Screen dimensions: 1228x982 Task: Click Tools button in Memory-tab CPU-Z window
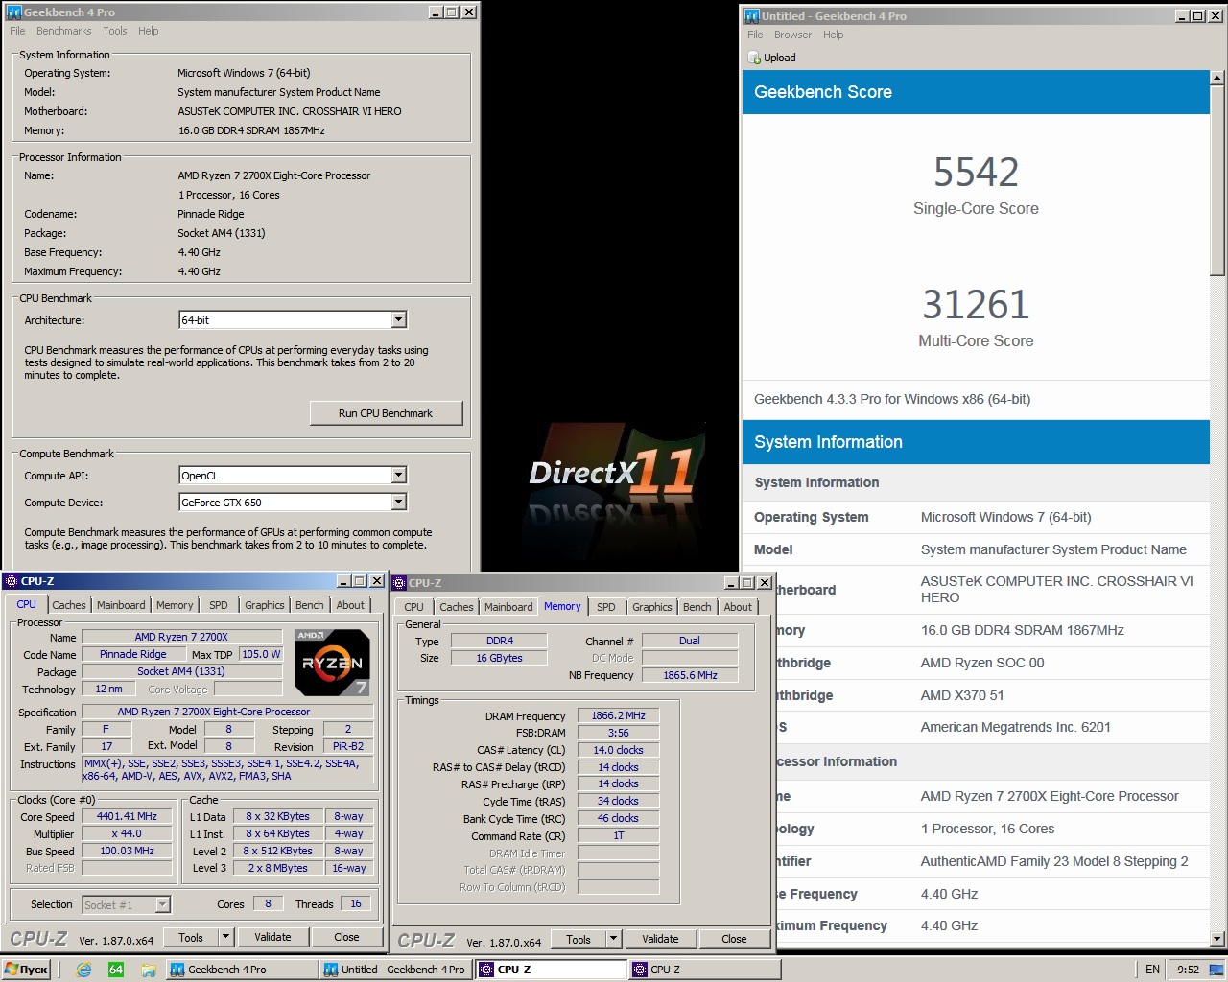coord(579,939)
